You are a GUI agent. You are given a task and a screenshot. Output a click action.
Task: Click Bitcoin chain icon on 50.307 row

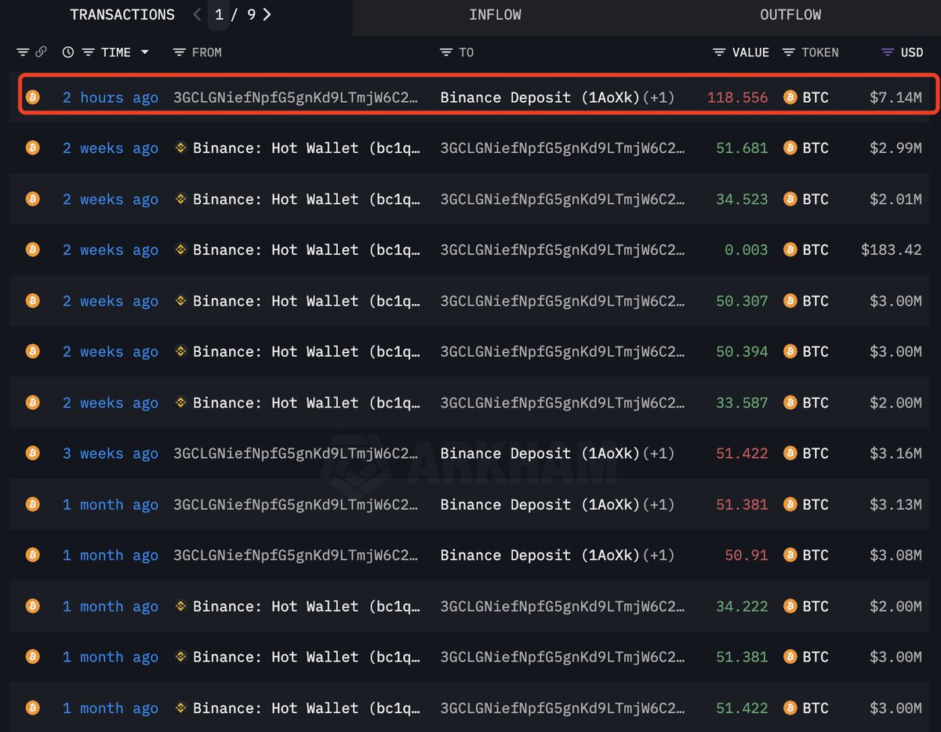(x=32, y=301)
